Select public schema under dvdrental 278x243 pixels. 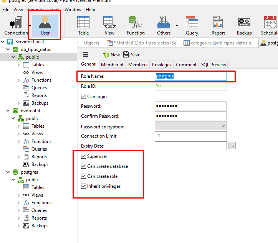click(x=32, y=118)
